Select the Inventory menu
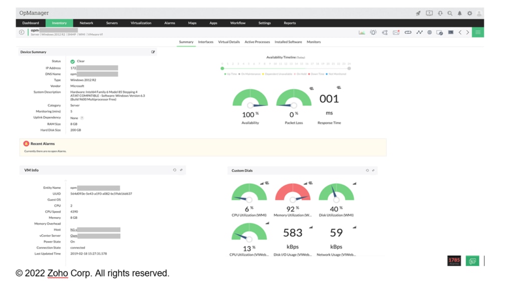This screenshot has width=513, height=289. pyautogui.click(x=59, y=23)
